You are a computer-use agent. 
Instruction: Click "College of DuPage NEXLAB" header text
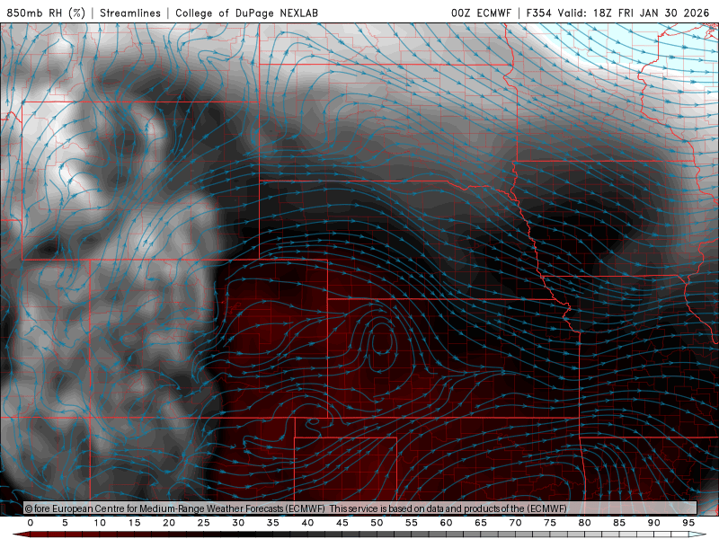pos(246,13)
